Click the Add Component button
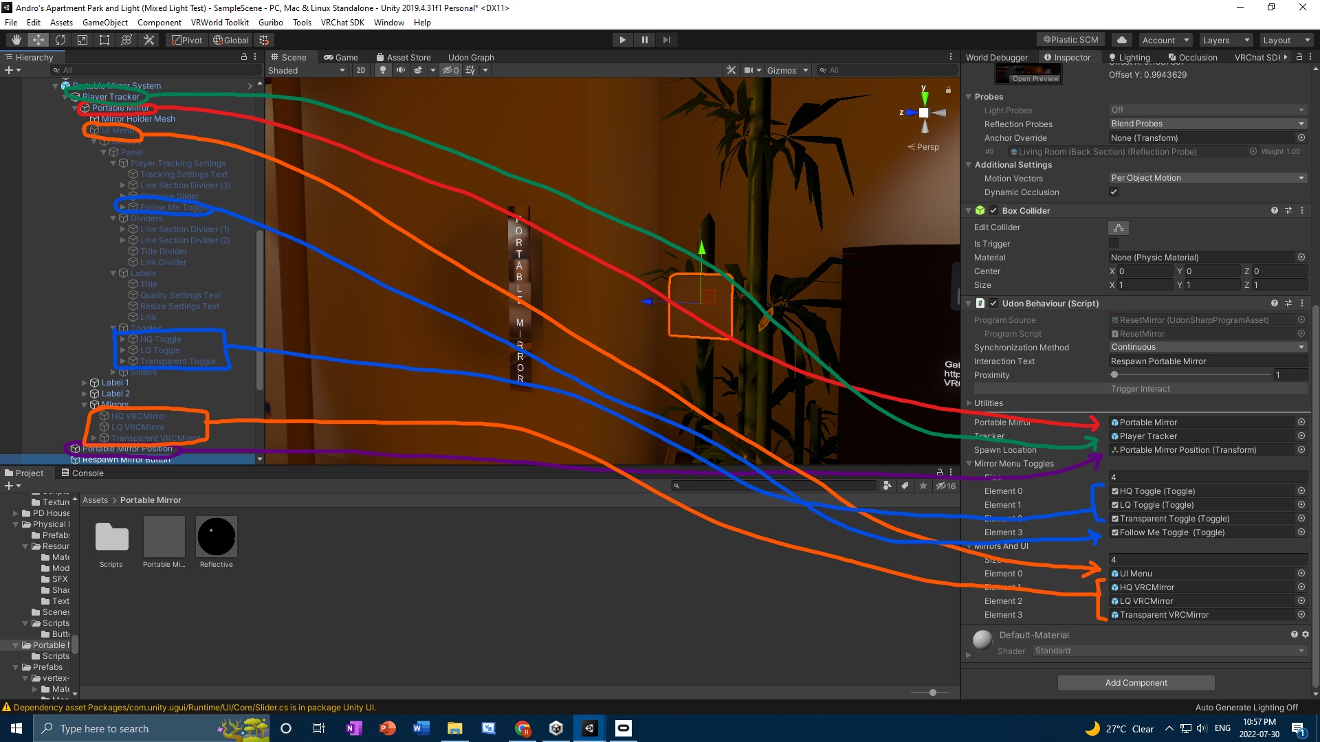Viewport: 1320px width, 742px height. (x=1135, y=682)
